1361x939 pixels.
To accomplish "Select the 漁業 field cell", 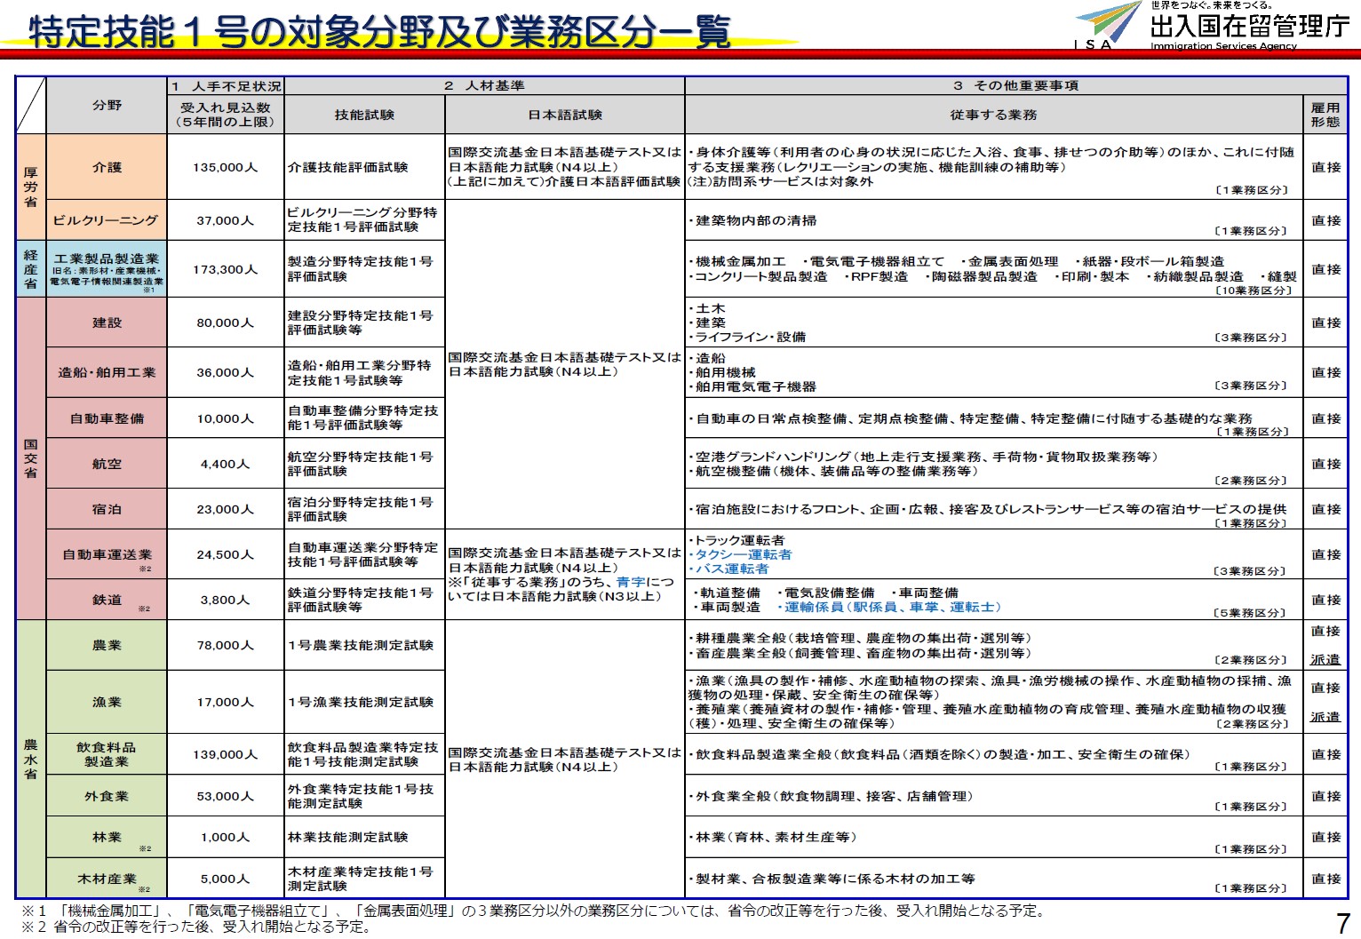I will 107,702.
